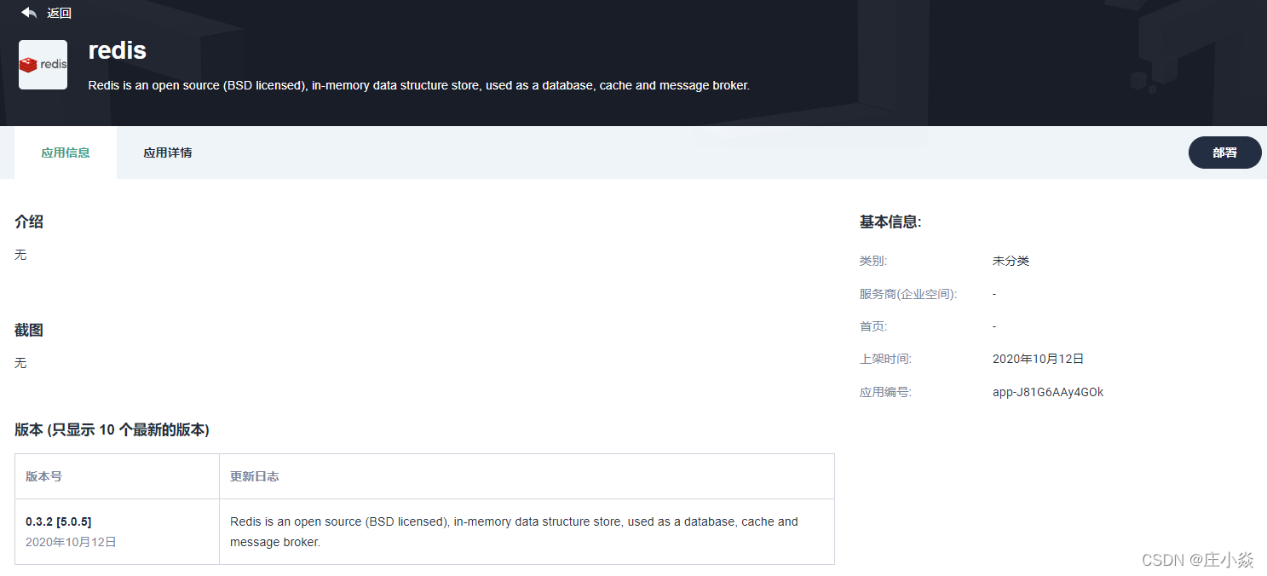Viewport: 1267px width, 576px height.
Task: Click the 首页 label
Action: coord(873,326)
